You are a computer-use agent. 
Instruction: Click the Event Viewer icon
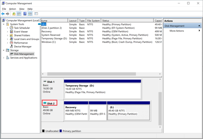[12, 32]
